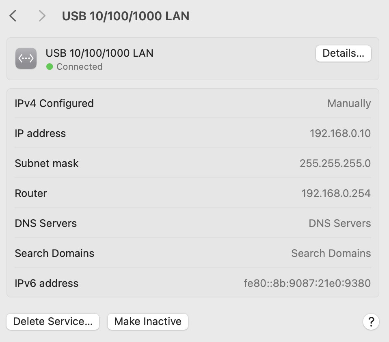The width and height of the screenshot is (389, 342).
Task: Click the green Connected status dot
Action: tap(50, 66)
